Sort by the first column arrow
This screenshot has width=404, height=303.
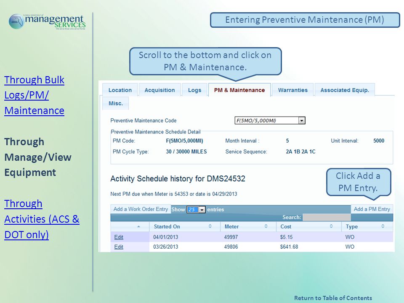coord(138,226)
